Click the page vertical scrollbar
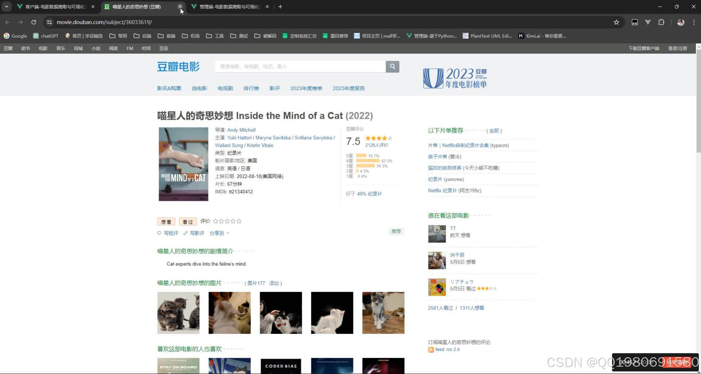 [698, 100]
